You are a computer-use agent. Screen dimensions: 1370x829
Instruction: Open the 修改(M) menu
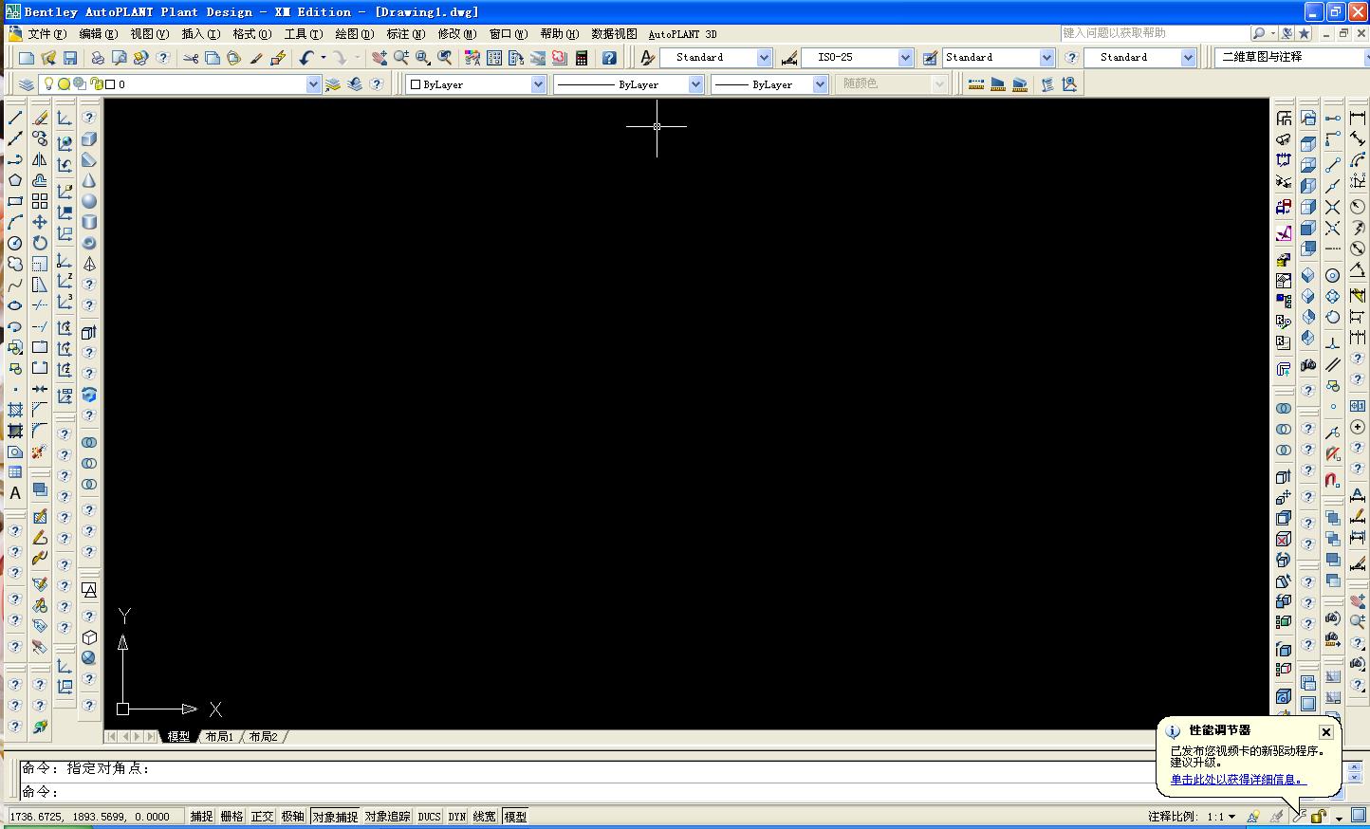click(456, 34)
